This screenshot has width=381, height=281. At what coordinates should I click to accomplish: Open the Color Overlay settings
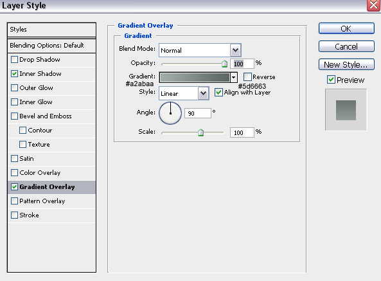pyautogui.click(x=40, y=173)
